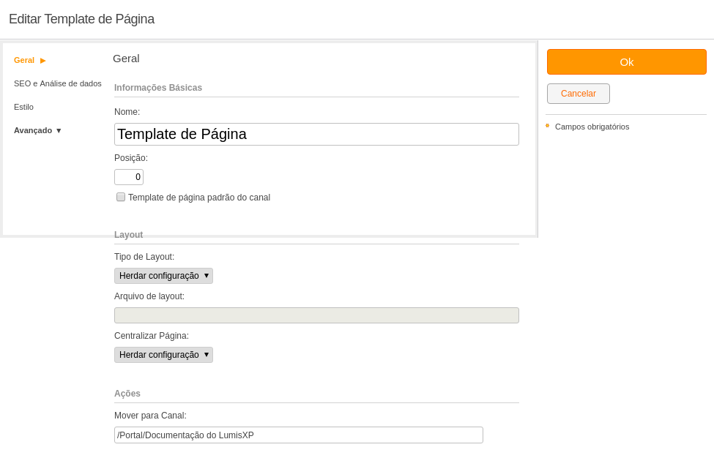The height and width of the screenshot is (469, 714).
Task: Switch to the Estilo section
Action: click(23, 108)
